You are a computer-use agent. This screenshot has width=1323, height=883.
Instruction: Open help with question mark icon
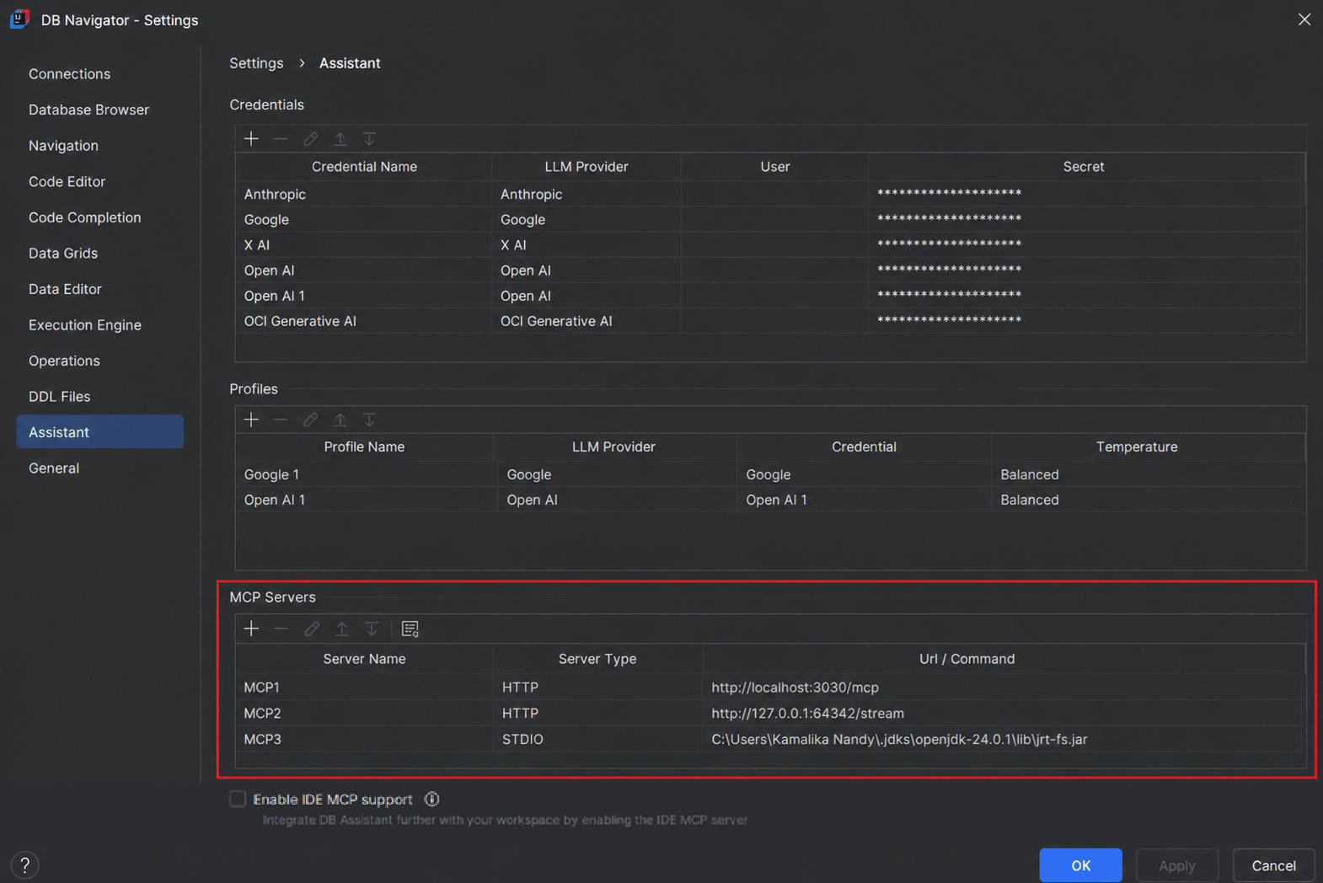point(25,865)
